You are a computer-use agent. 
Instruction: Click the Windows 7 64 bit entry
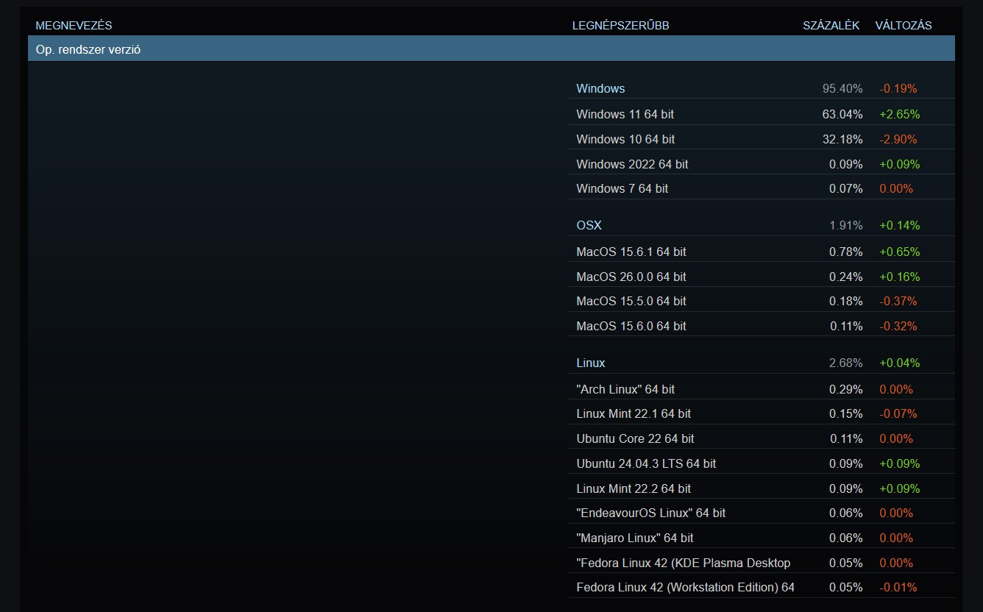(622, 188)
